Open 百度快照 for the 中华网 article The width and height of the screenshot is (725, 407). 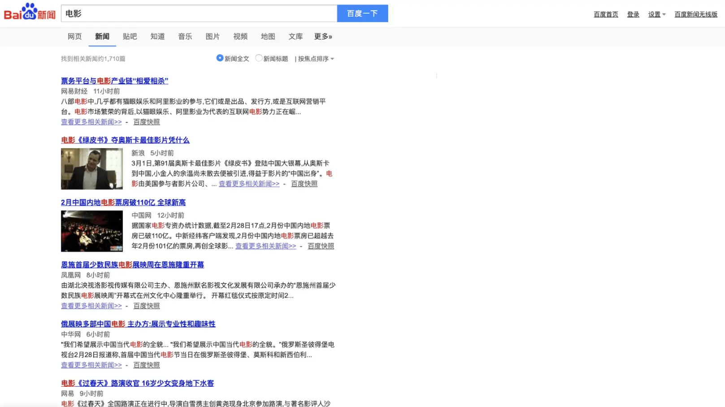147,365
